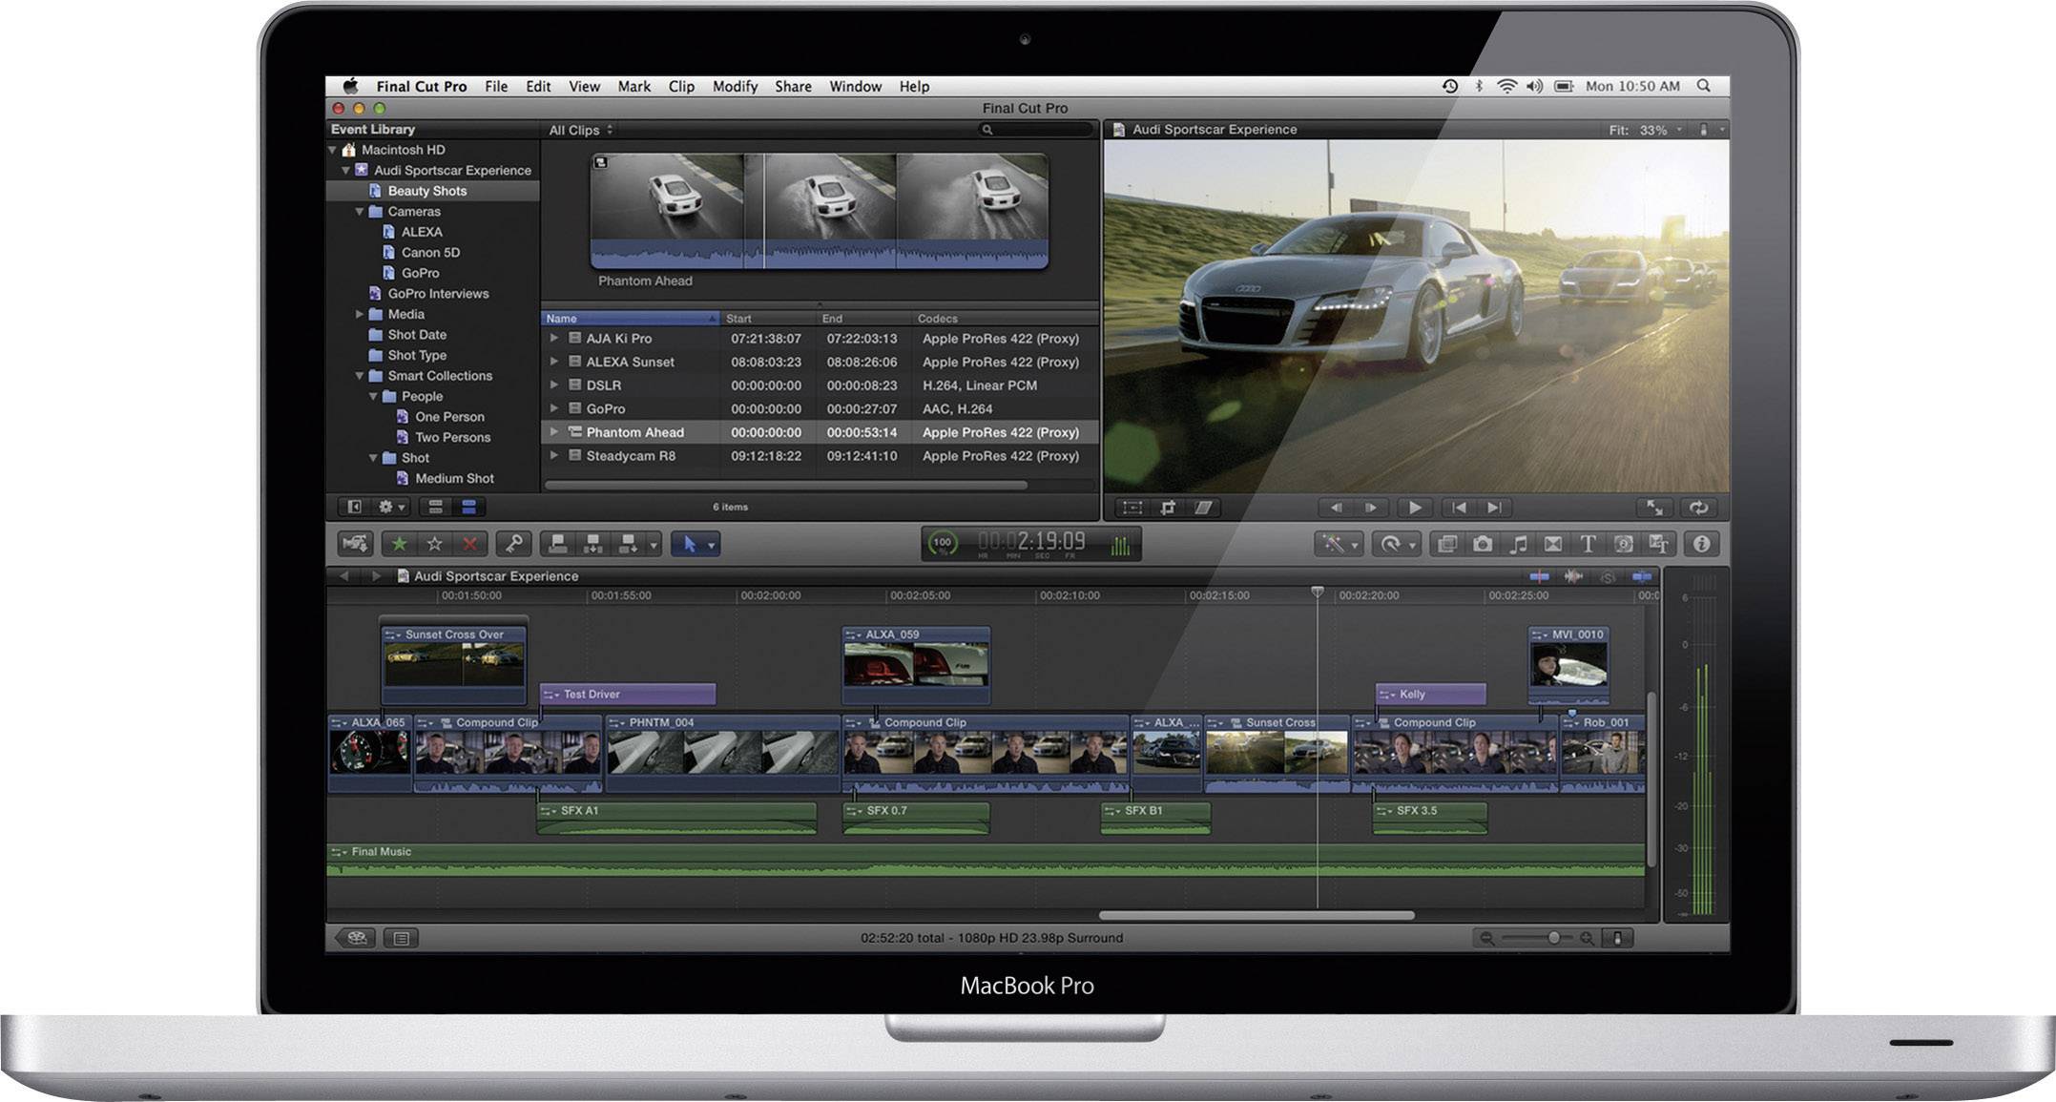This screenshot has width=2056, height=1102.
Task: Open the Edit menu
Action: [538, 86]
